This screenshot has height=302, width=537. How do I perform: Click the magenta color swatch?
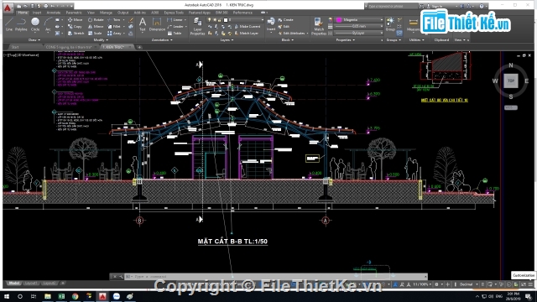(339, 20)
